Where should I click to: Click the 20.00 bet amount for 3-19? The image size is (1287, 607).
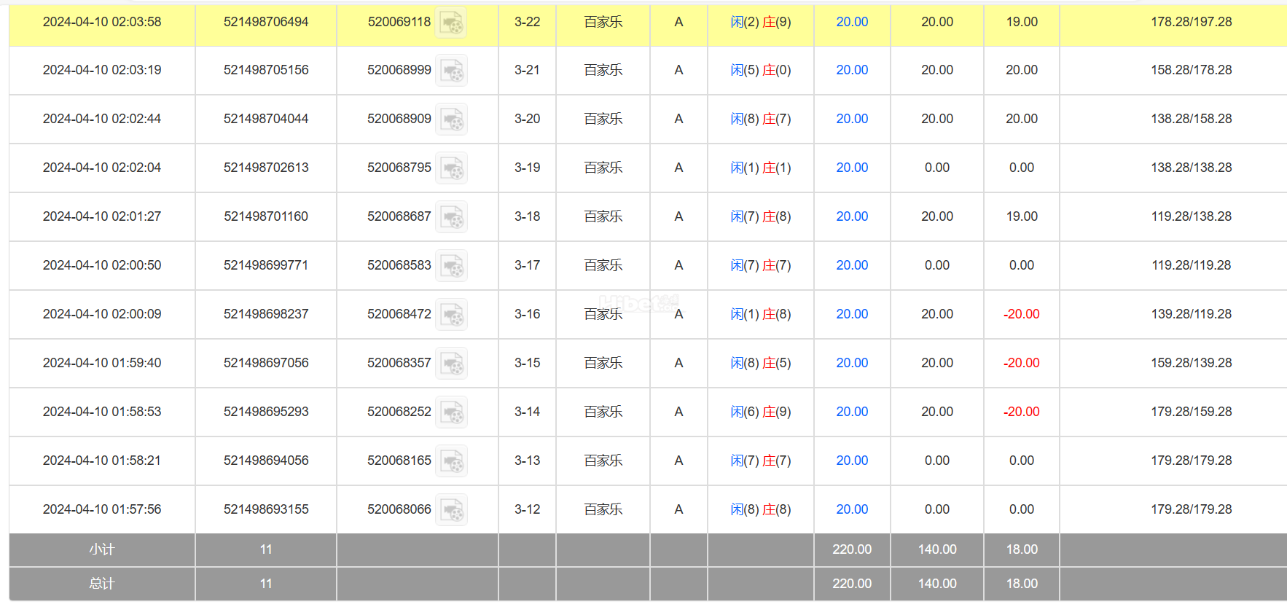pos(852,168)
